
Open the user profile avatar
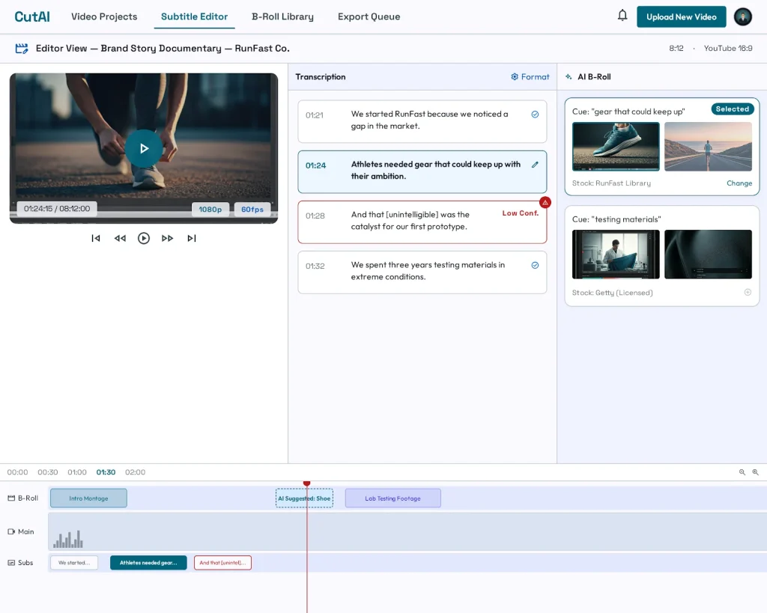[742, 16]
